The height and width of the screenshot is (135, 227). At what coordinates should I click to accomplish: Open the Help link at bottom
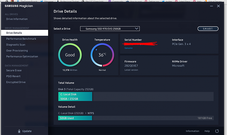click(207, 131)
